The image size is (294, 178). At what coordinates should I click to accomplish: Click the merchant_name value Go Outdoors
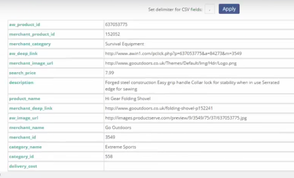tap(118, 128)
